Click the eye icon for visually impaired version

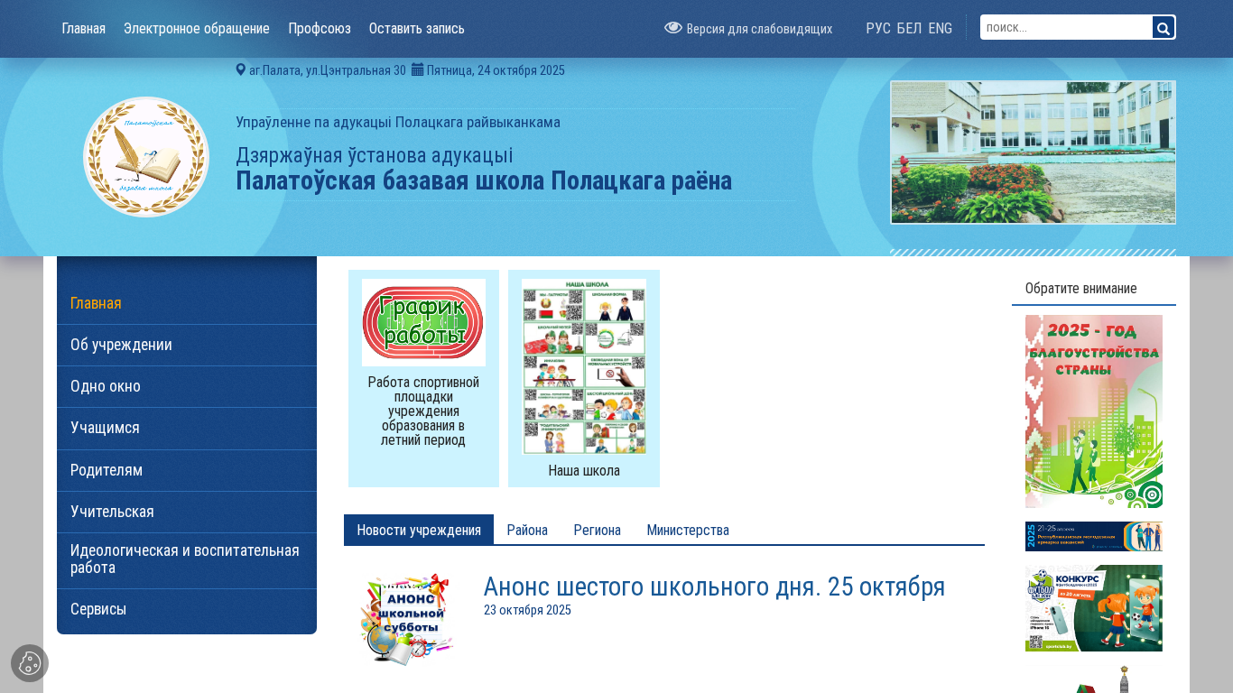[x=673, y=28]
